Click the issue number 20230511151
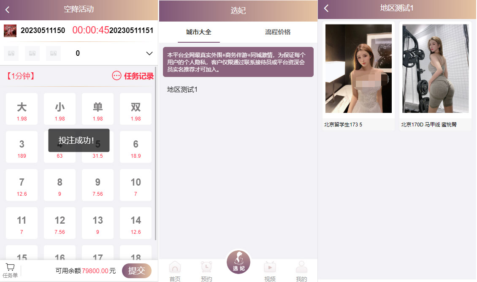 [x=131, y=30]
